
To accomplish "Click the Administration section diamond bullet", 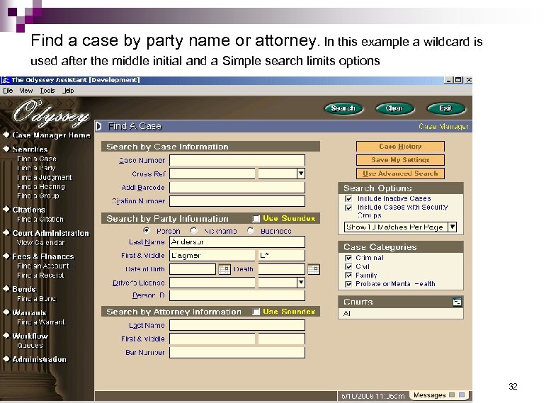I will tap(6, 358).
